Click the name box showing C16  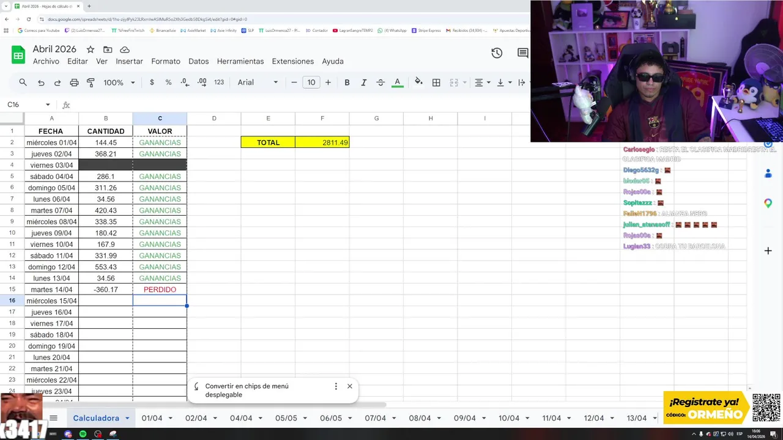pos(23,105)
